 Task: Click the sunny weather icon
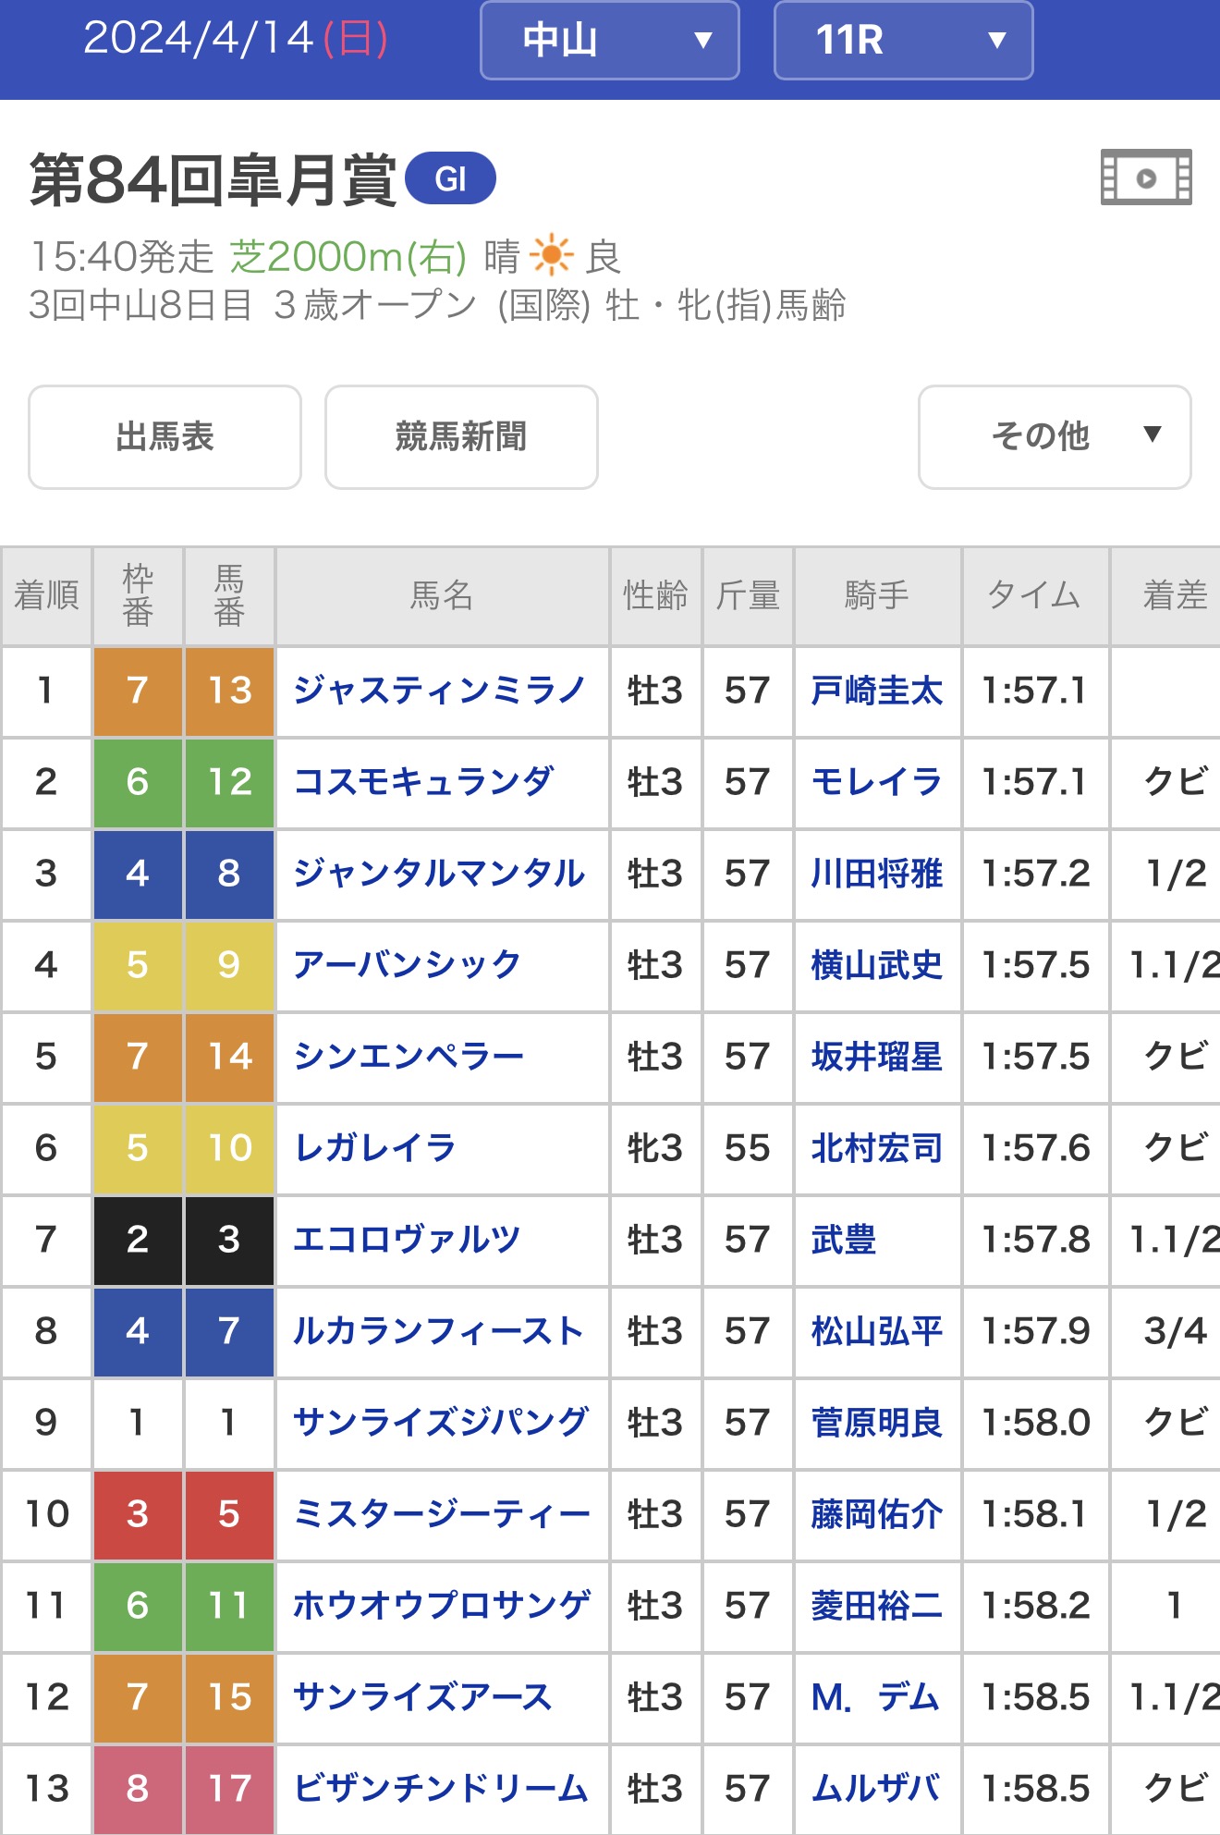(x=552, y=256)
